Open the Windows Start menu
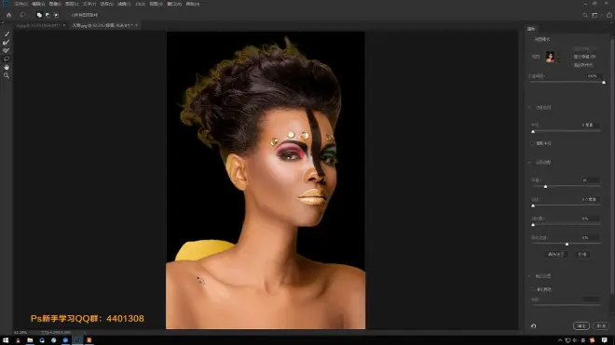The height and width of the screenshot is (345, 615). point(6,340)
